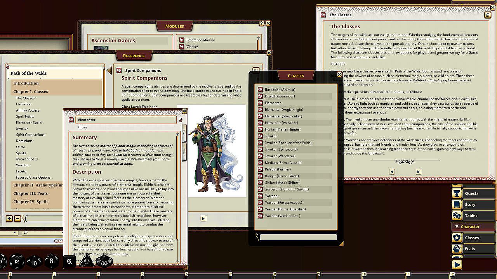This screenshot has height=279, width=497.
Task: Click the Elementer description scrollbar
Action: [178, 194]
